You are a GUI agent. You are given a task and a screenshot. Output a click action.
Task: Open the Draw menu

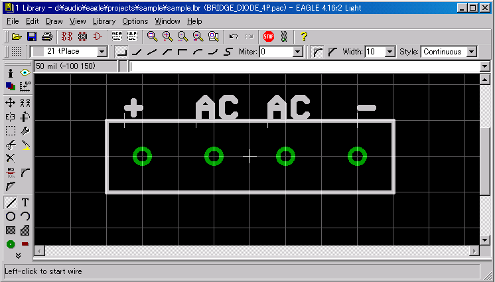click(x=54, y=21)
